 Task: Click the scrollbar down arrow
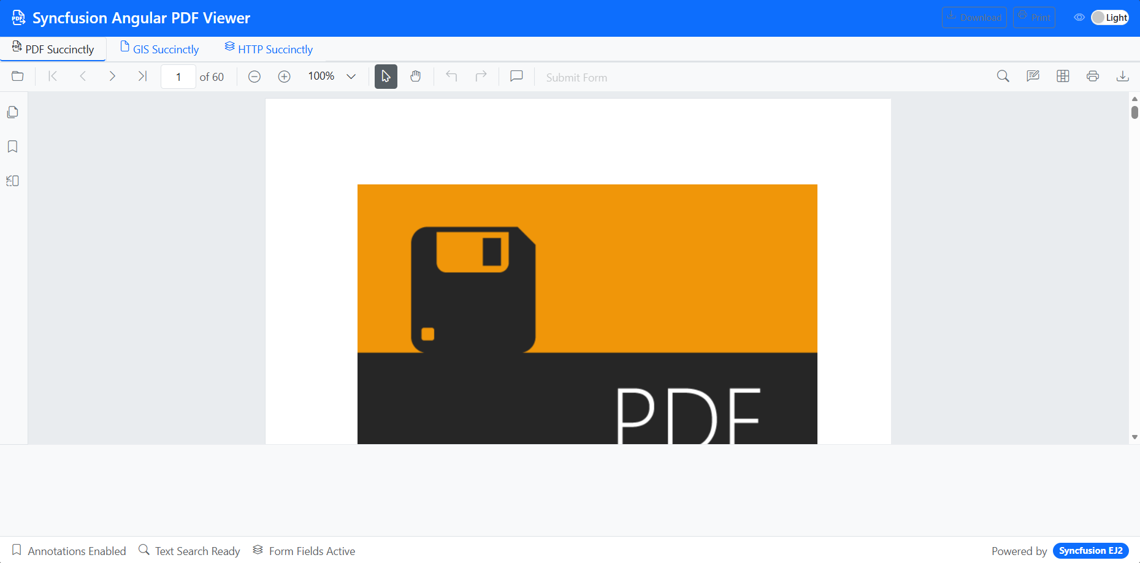pos(1134,437)
